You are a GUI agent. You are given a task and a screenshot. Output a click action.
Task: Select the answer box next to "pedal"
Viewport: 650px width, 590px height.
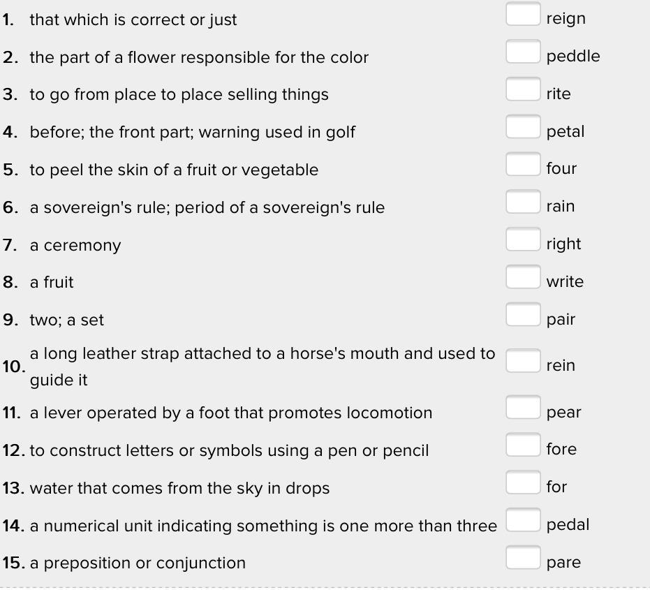[x=523, y=521]
